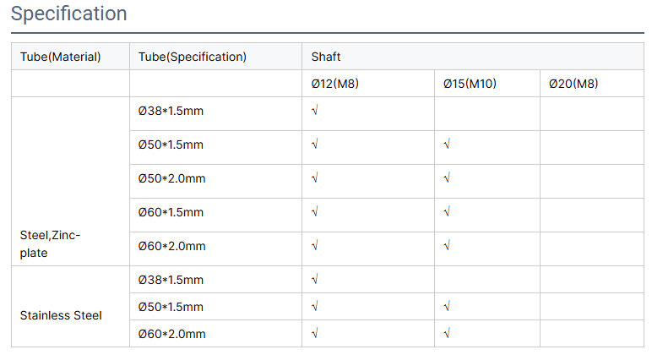Click the Ø15 checkmark in stainless Ø60*2.0mm row

447,333
